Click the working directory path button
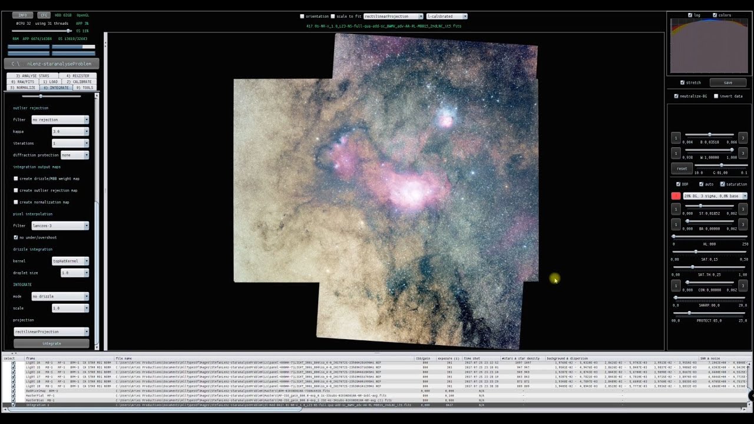754x424 pixels. [51, 63]
